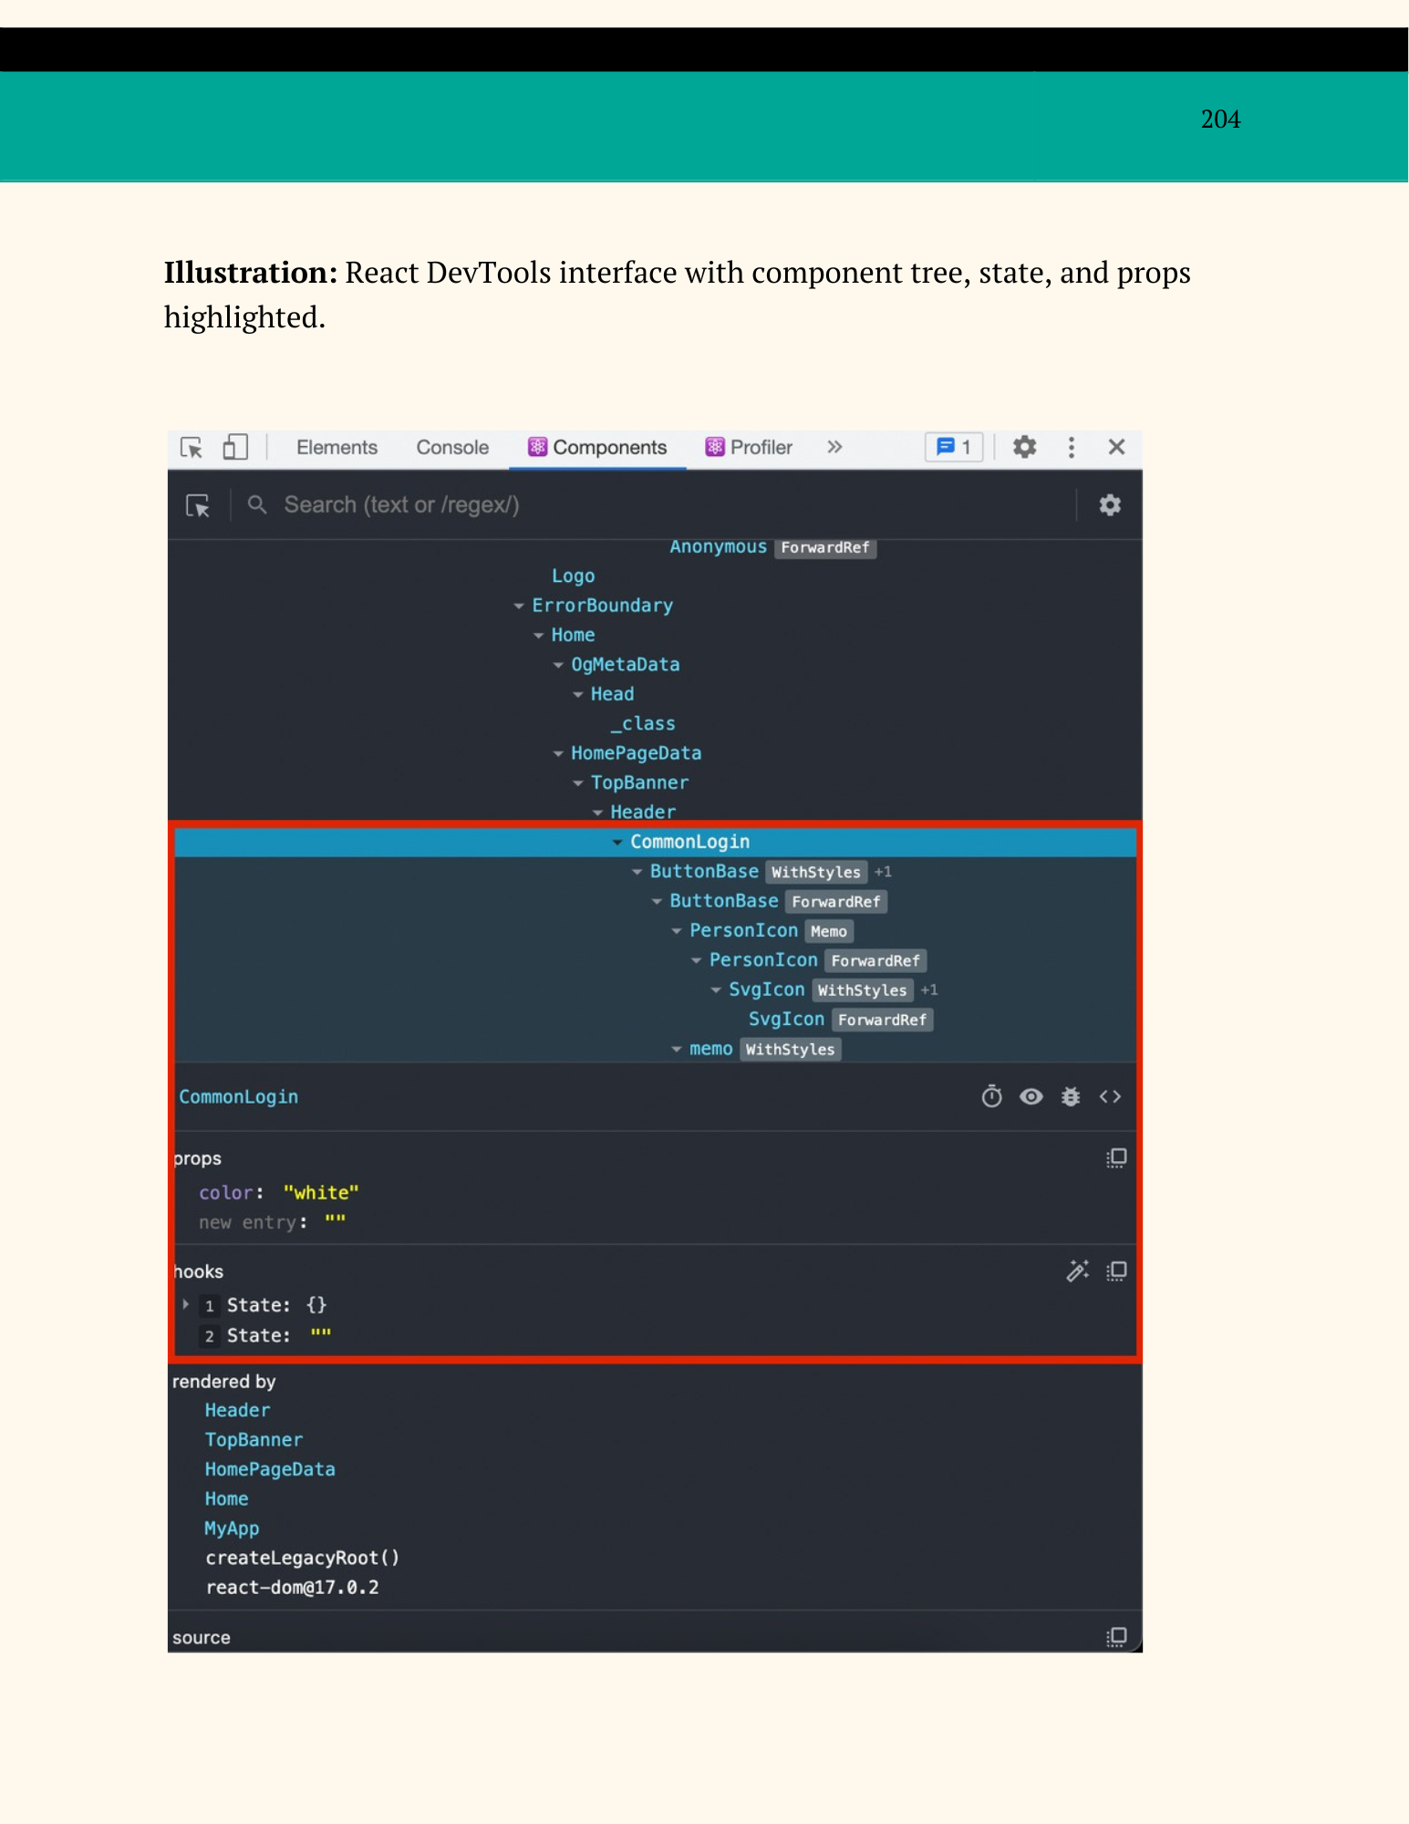Open React Components view settings gear
The height and width of the screenshot is (1824, 1409).
1110,505
